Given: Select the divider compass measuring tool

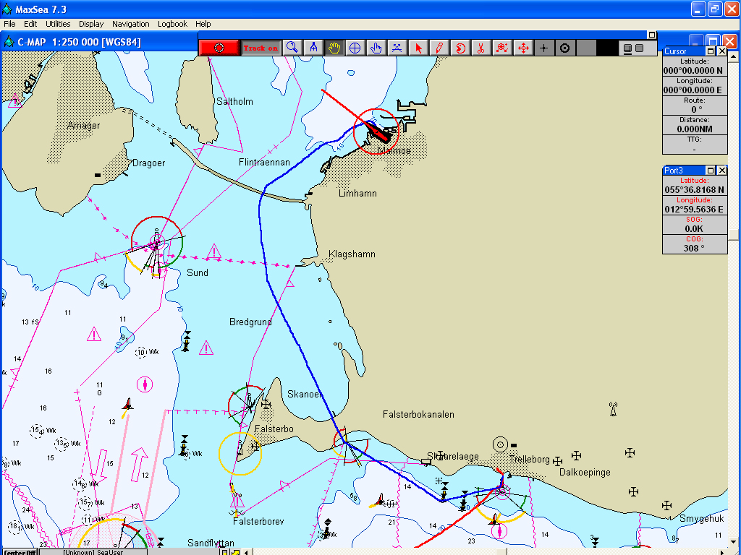Looking at the screenshot, I should 313,48.
